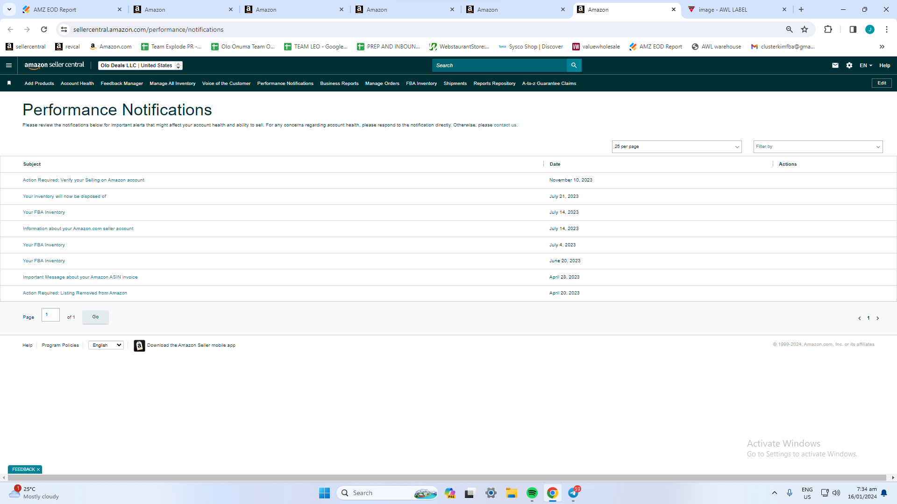Click the Seller Central search field

click(x=499, y=65)
